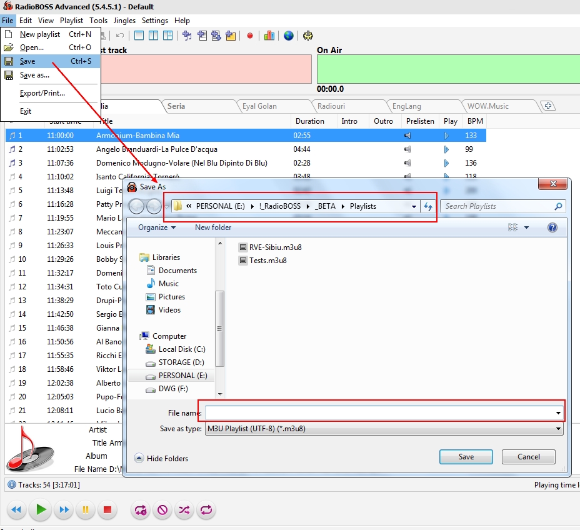Screen dimensions: 580x530
Task: Click the previous track rewind button
Action: 16,509
